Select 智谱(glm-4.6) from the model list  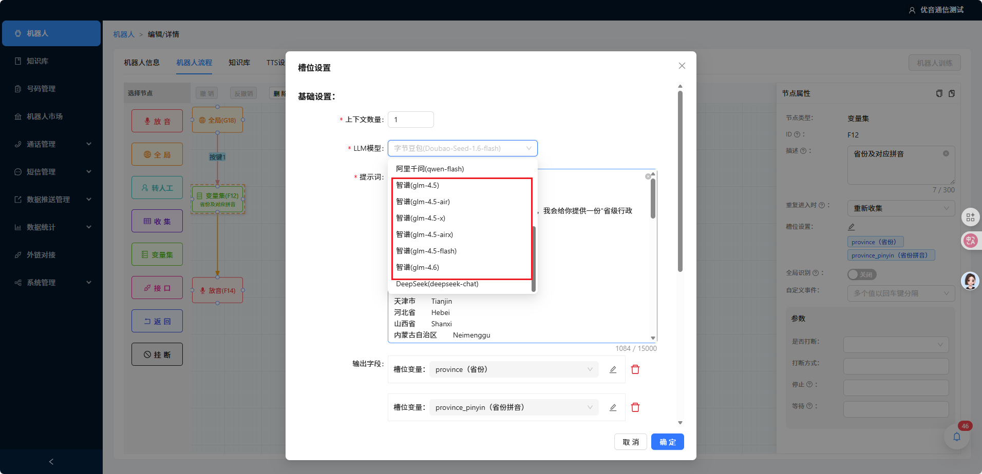tap(418, 267)
